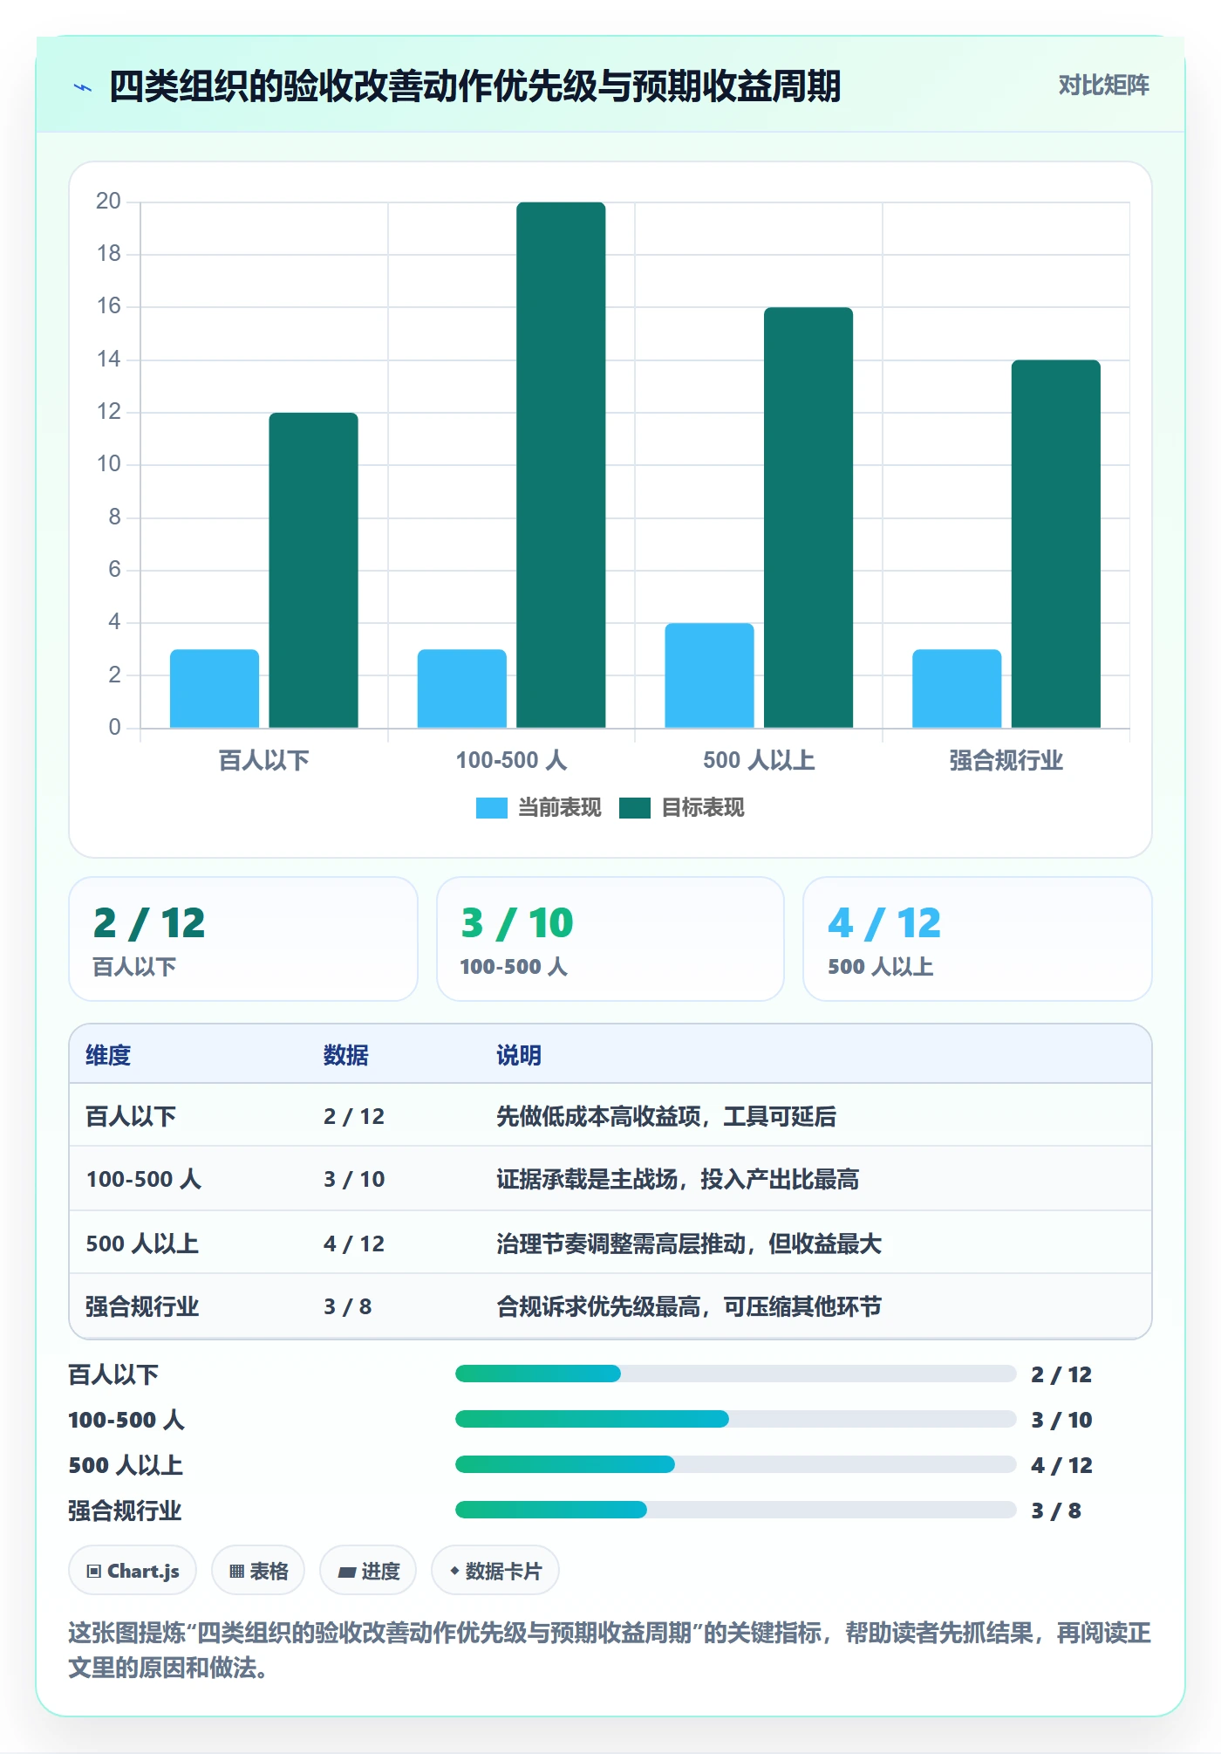This screenshot has width=1221, height=1754.
Task: Click the 3 / 10 data card
Action: [x=610, y=939]
